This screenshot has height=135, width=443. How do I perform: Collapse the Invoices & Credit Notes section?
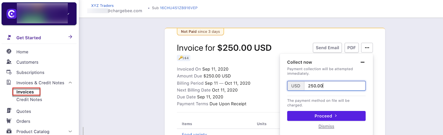pyautogui.click(x=70, y=83)
